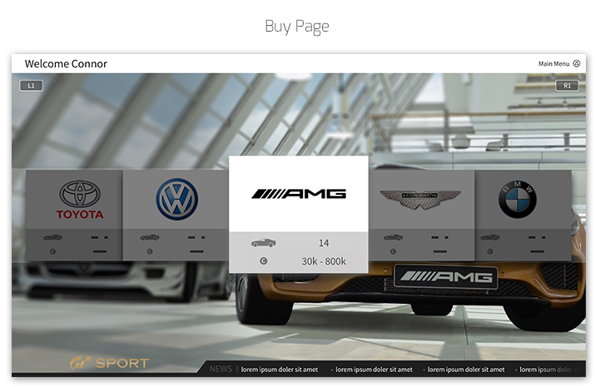The image size is (595, 387).
Task: Click the profile icon beside Main Menu
Action: (577, 63)
